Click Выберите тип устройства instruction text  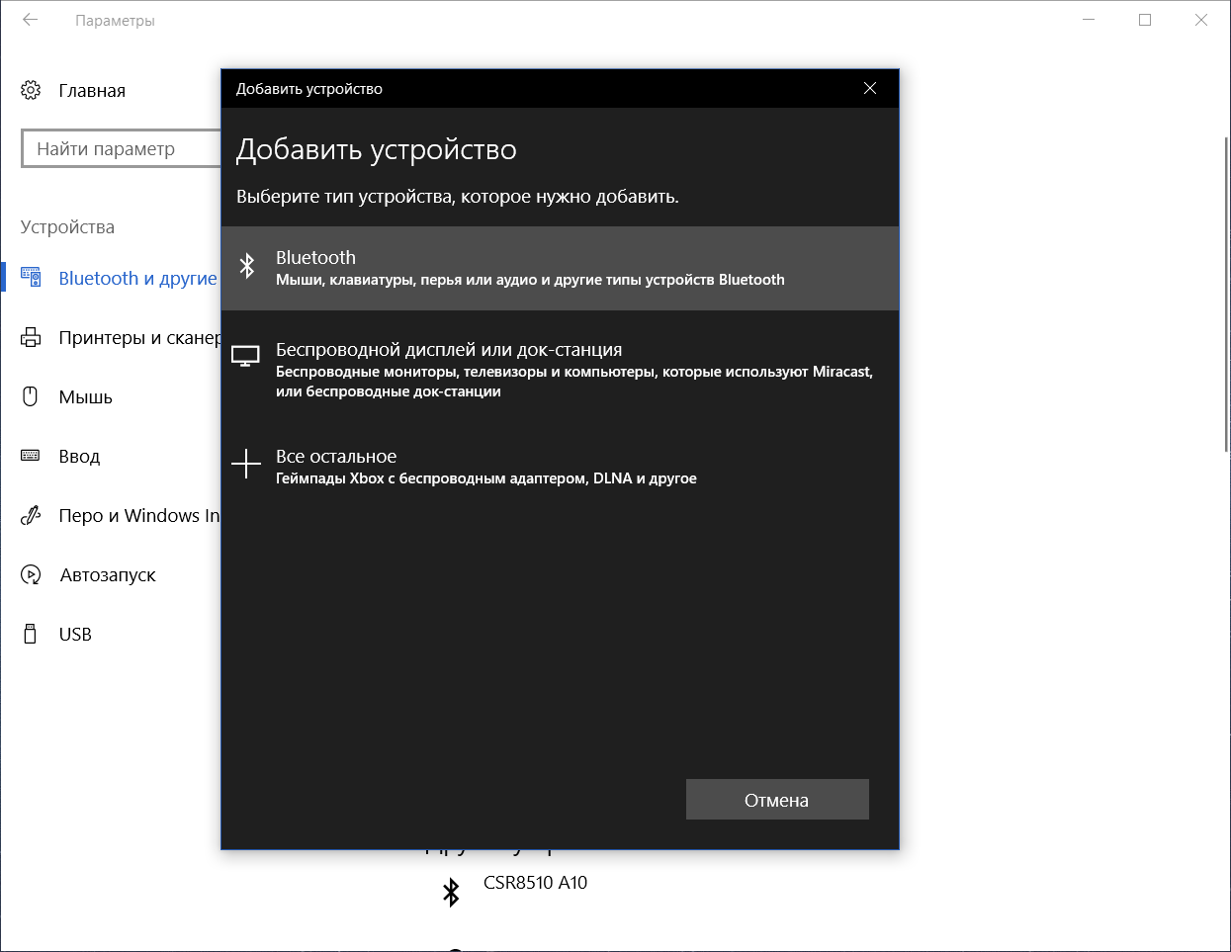pyautogui.click(x=458, y=196)
